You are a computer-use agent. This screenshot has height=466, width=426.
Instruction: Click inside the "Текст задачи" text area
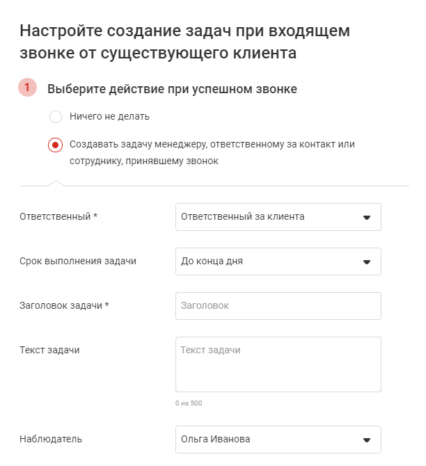tap(278, 364)
